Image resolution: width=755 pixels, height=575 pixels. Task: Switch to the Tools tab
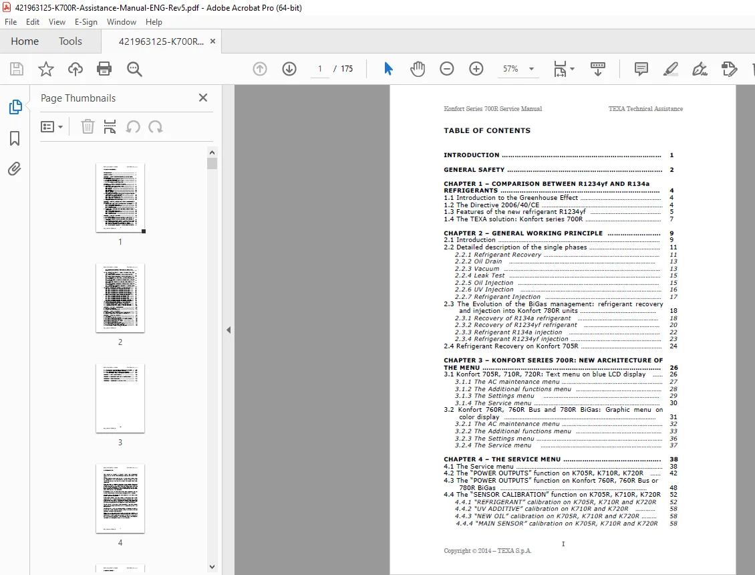(70, 41)
